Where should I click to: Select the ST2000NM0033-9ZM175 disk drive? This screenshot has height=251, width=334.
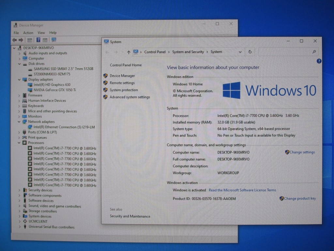(52, 74)
